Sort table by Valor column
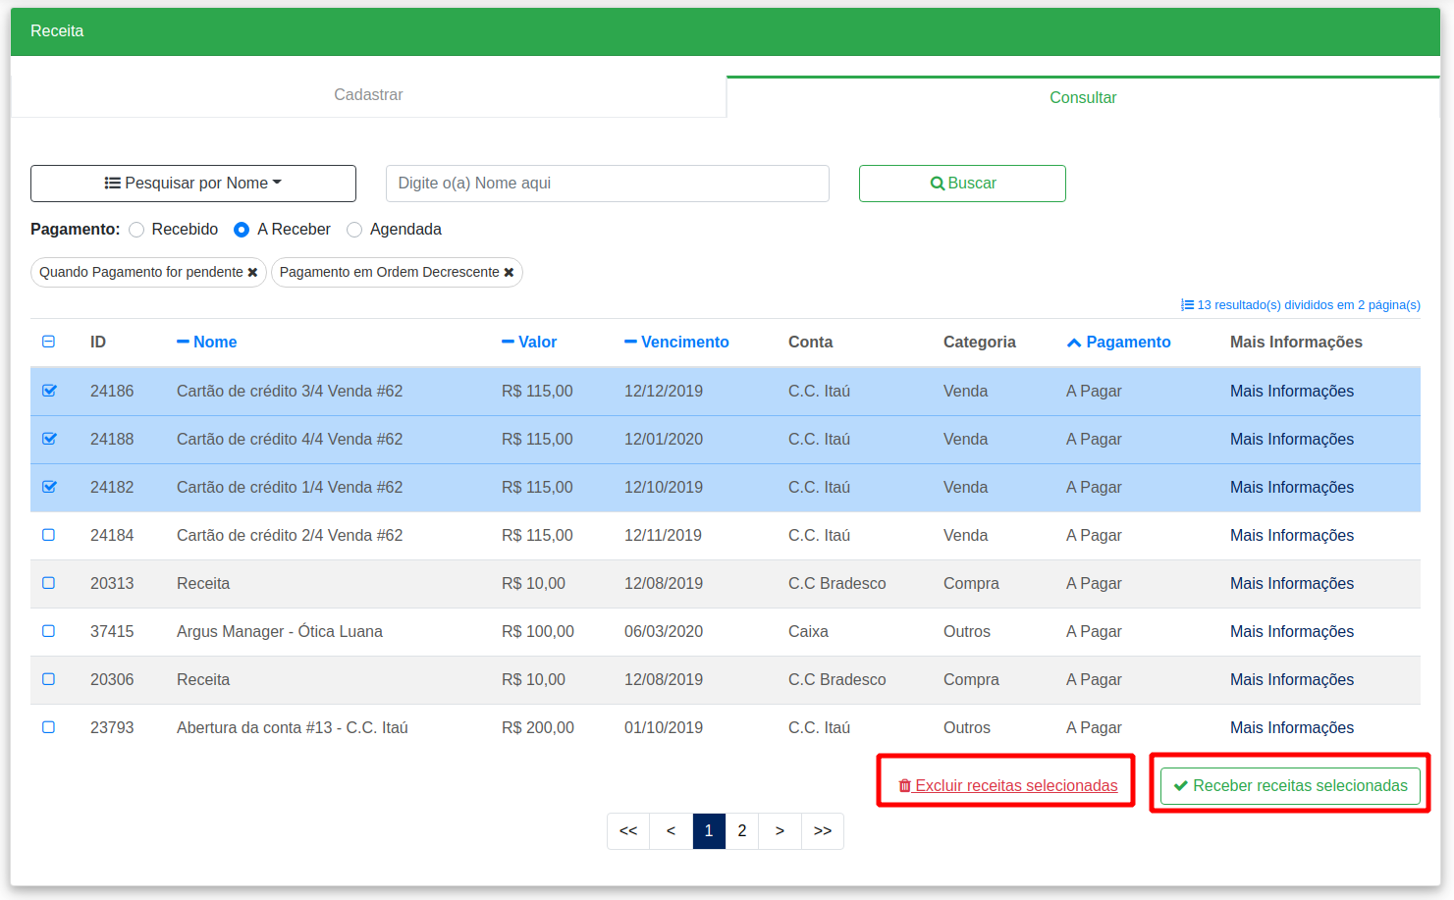Screen dimensions: 1454x900 (x=529, y=342)
